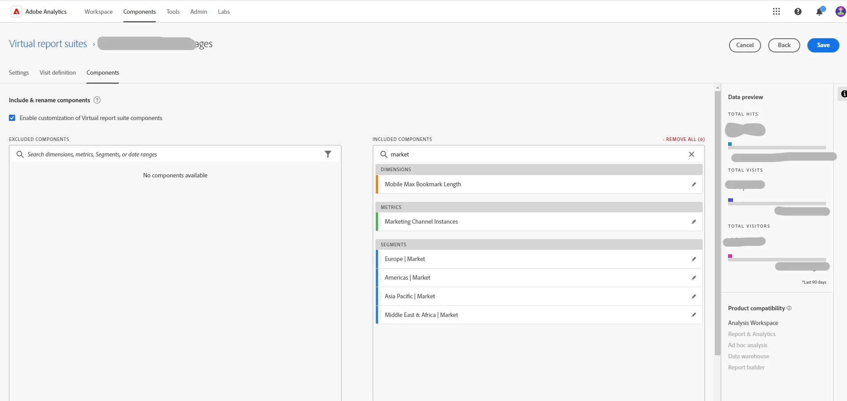847x401 pixels.
Task: Select Middle East & Africa | Market segment row
Action: [539, 315]
